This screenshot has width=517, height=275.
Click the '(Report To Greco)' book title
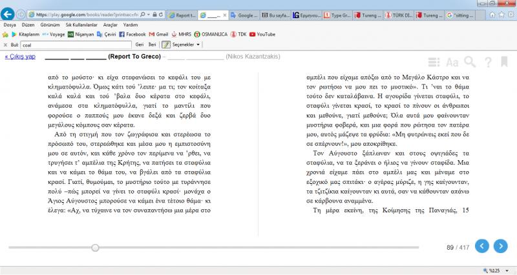pos(134,56)
